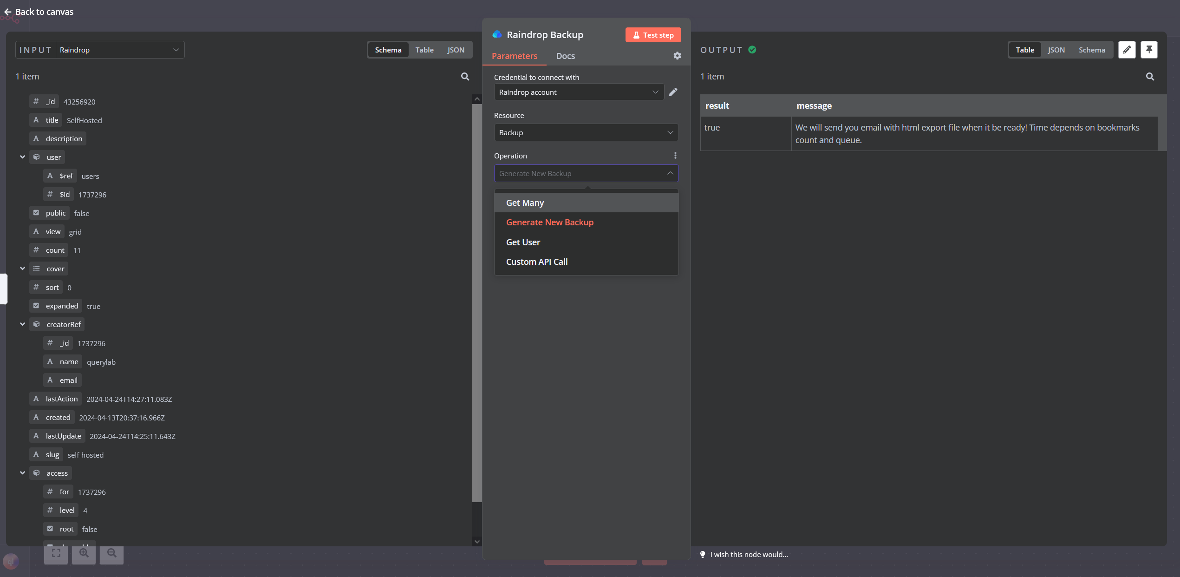Collapse the user object node

click(22, 157)
